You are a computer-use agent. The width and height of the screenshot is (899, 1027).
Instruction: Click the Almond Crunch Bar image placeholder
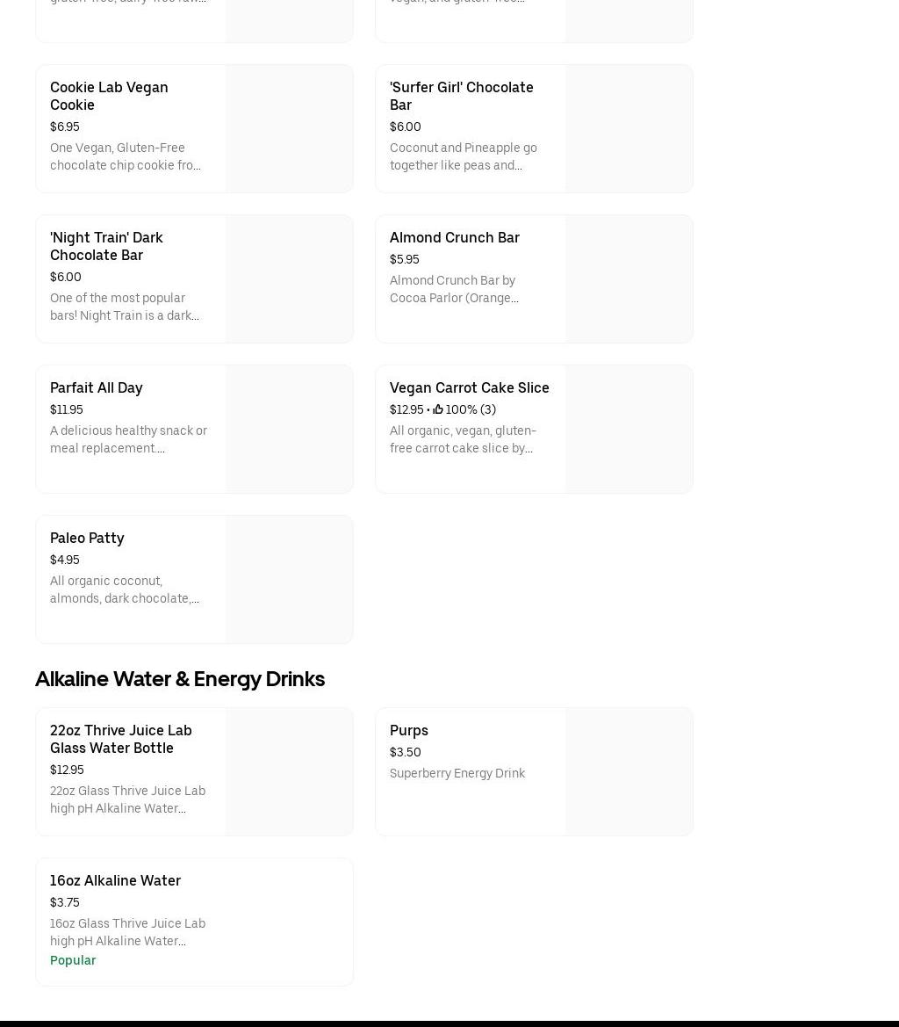629,278
